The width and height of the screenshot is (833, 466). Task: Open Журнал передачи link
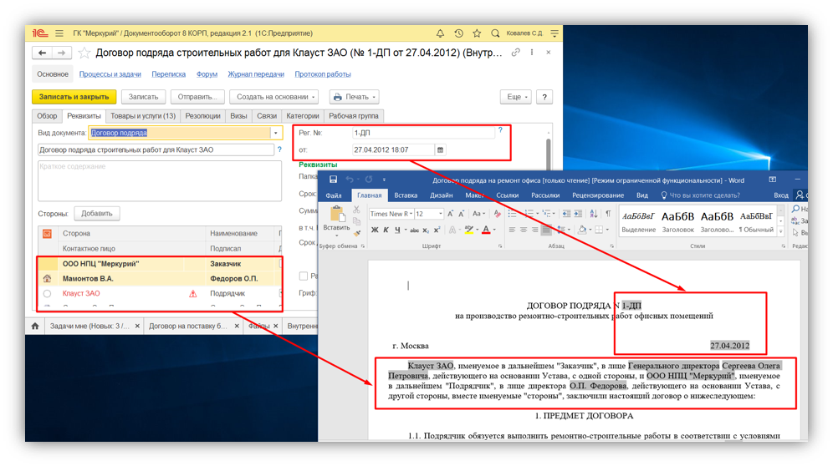point(256,74)
